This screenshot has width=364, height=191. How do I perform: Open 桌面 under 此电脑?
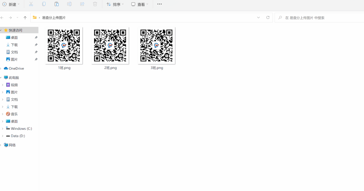[14, 121]
